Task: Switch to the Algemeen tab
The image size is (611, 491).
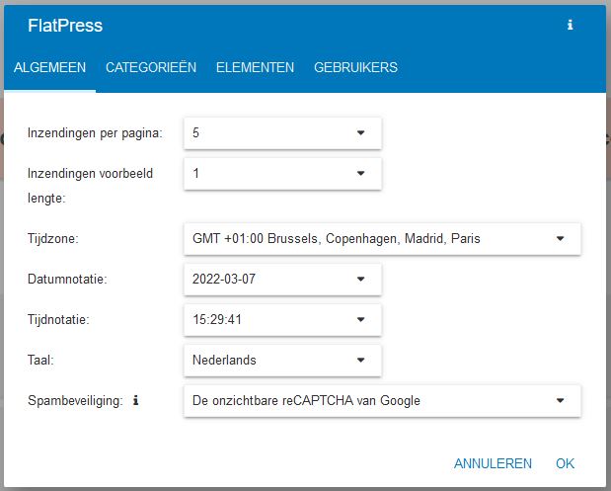Action: [50, 67]
